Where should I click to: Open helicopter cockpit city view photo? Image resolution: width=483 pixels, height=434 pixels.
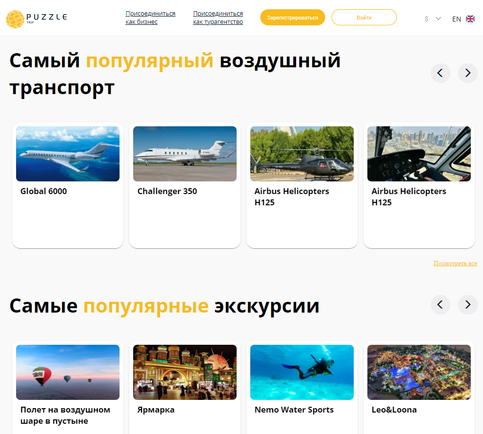(419, 154)
